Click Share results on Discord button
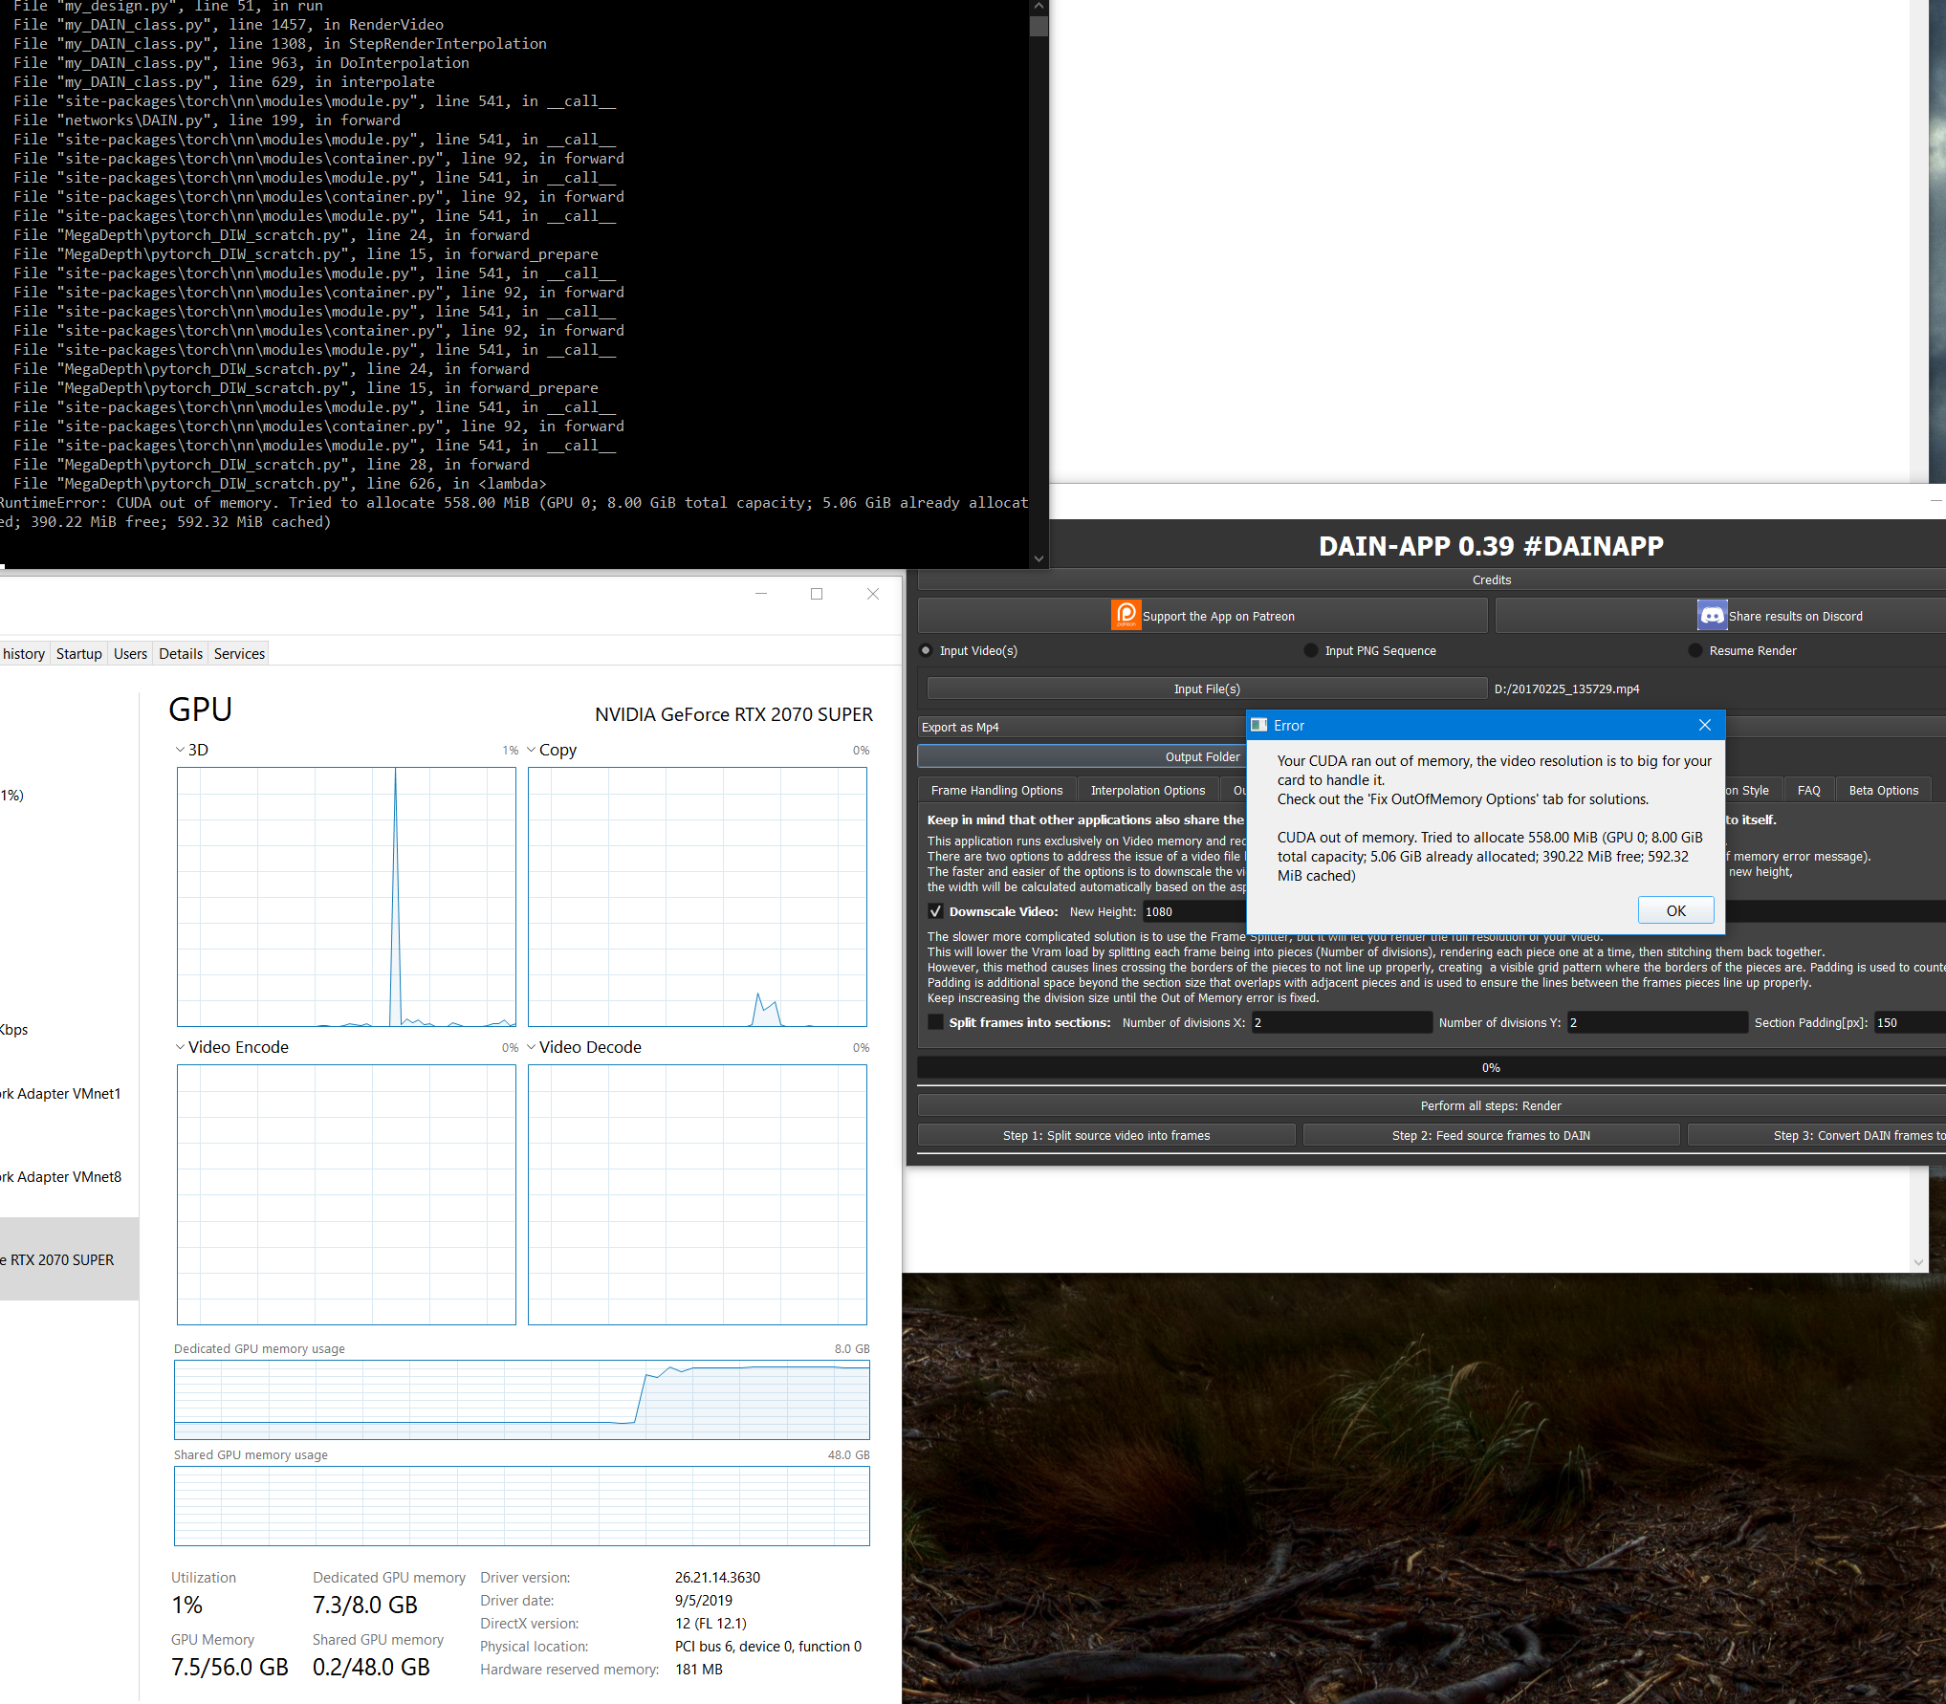 (x=1721, y=616)
